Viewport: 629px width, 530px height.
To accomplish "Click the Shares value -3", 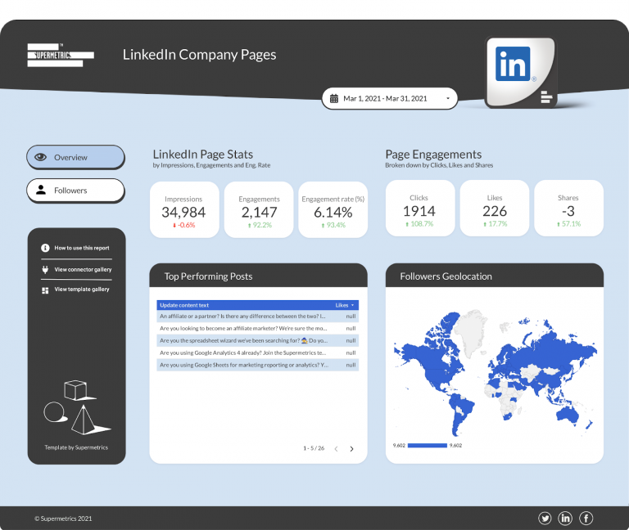I will (x=568, y=211).
